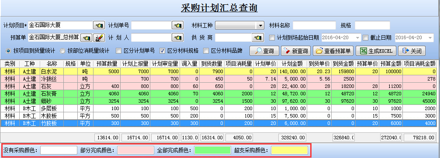Open lookup icon beside 计划项目 field

point(99,25)
